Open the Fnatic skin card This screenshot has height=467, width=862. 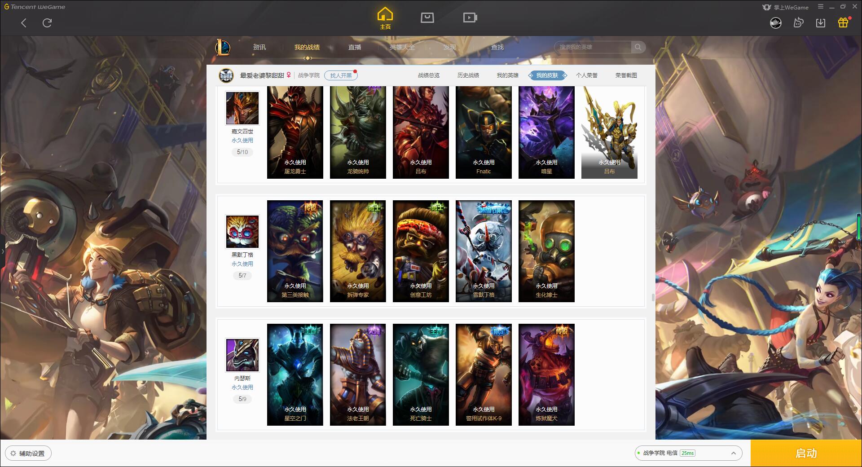(x=484, y=132)
